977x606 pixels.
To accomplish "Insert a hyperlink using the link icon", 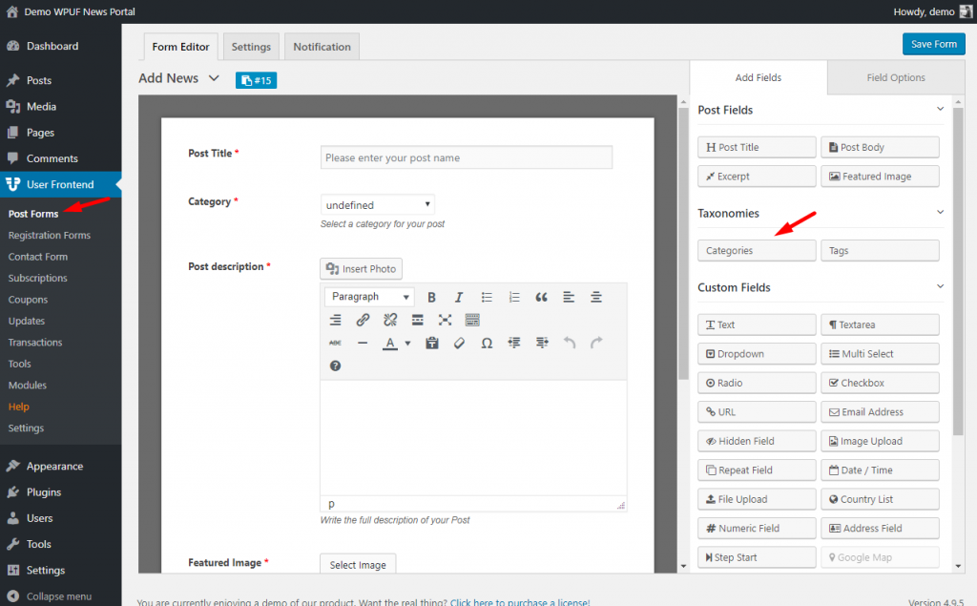I will pos(363,320).
